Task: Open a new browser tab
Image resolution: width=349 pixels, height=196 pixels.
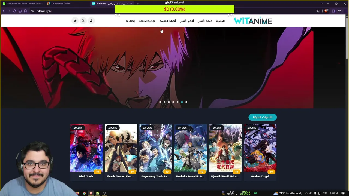Action: 138,4
